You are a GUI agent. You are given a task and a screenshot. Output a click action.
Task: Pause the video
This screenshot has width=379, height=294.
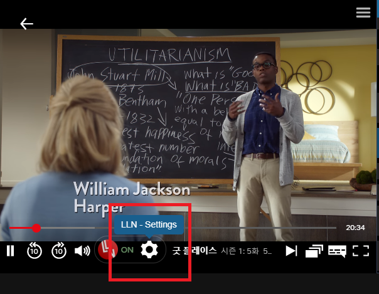(10, 251)
